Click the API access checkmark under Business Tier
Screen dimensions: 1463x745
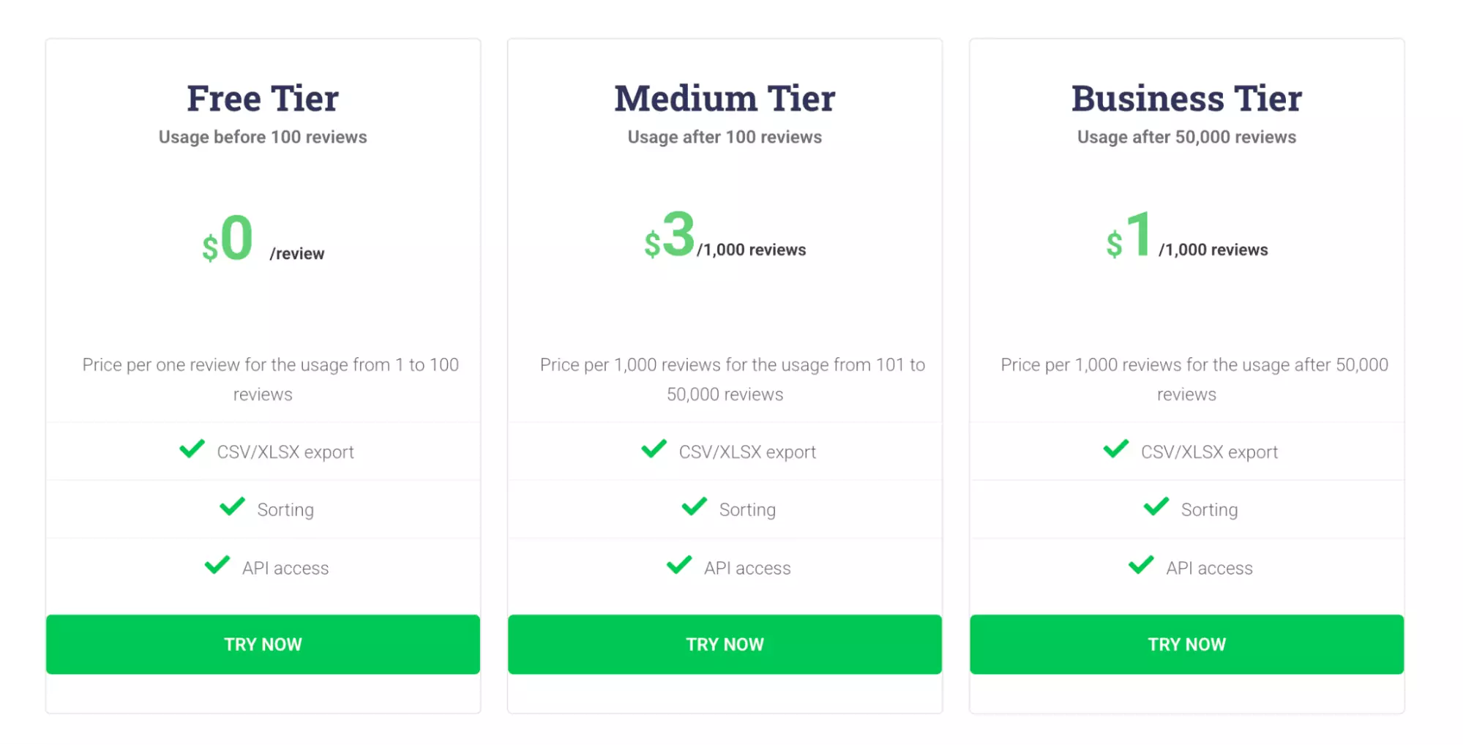click(x=1140, y=565)
